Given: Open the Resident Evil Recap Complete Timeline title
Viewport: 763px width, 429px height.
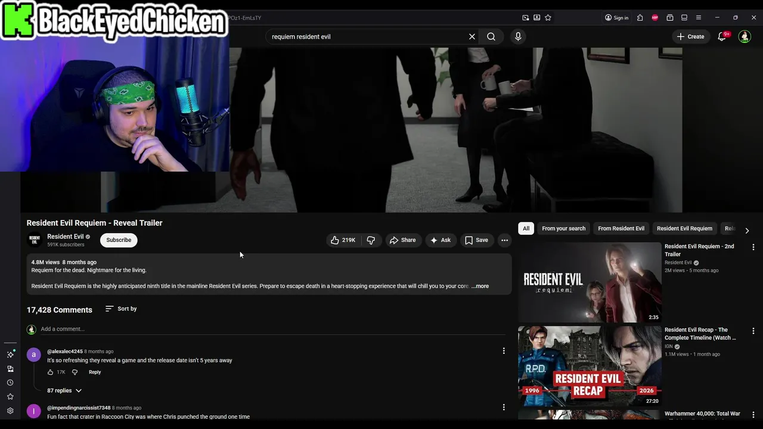Looking at the screenshot, I should click(x=700, y=334).
